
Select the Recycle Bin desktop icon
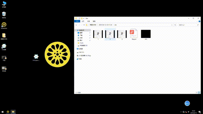4,15
